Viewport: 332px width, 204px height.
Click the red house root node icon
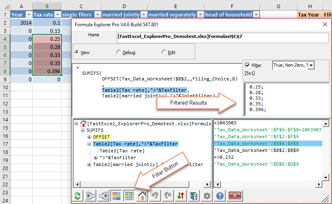tap(83, 123)
